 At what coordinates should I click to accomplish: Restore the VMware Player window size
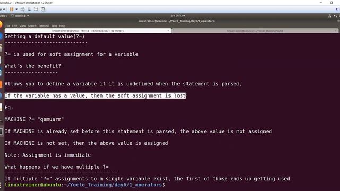tap(331, 3)
